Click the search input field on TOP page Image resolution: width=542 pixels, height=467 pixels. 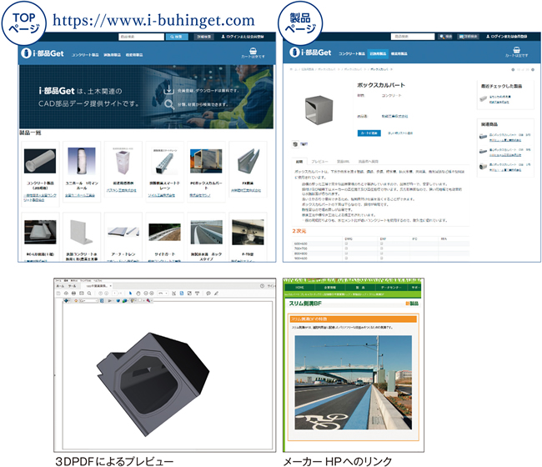141,37
